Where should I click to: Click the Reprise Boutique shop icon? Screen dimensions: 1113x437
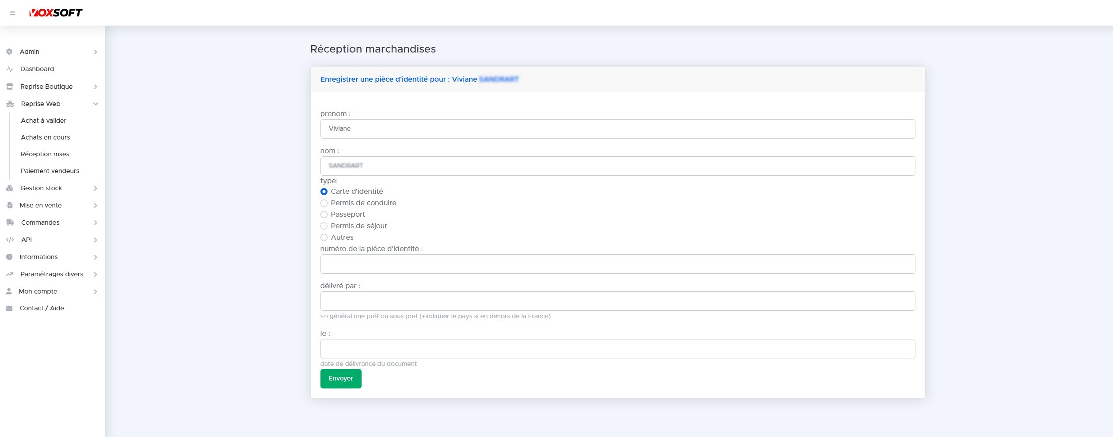(x=10, y=87)
